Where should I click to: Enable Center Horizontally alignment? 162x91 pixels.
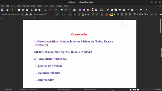[122, 14]
